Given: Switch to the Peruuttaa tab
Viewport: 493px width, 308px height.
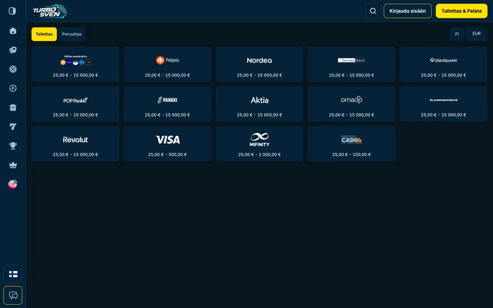Looking at the screenshot, I should coord(72,34).
